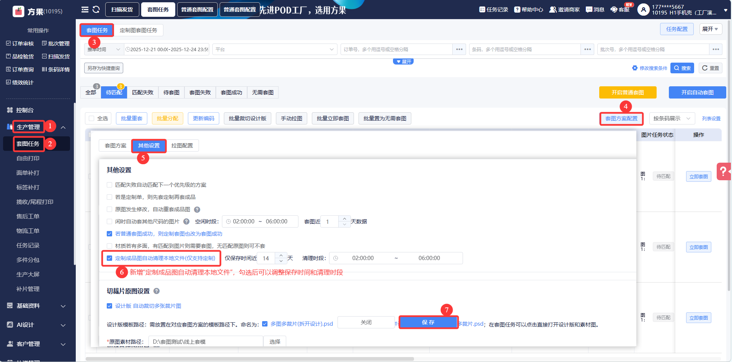Click the help icon next to 闲时自动套其他尺码的图片
This screenshot has height=362, width=732.
point(186,221)
